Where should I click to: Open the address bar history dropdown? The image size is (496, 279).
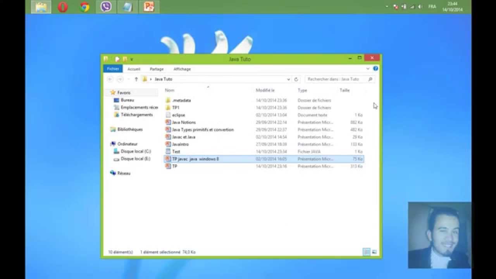coord(288,79)
